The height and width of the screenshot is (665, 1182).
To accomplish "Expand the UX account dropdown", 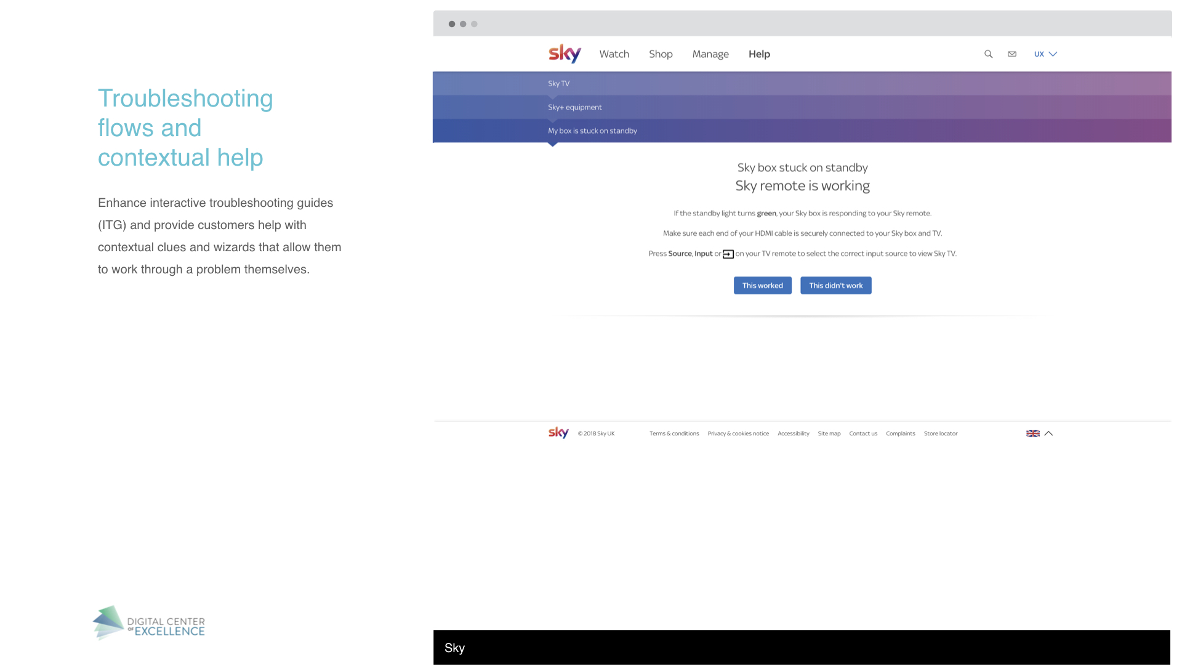I will click(1045, 54).
